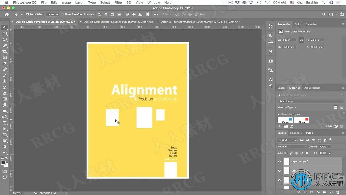Open the Opacity slider dropdown arrow
The image size is (346, 195).
pos(330,147)
